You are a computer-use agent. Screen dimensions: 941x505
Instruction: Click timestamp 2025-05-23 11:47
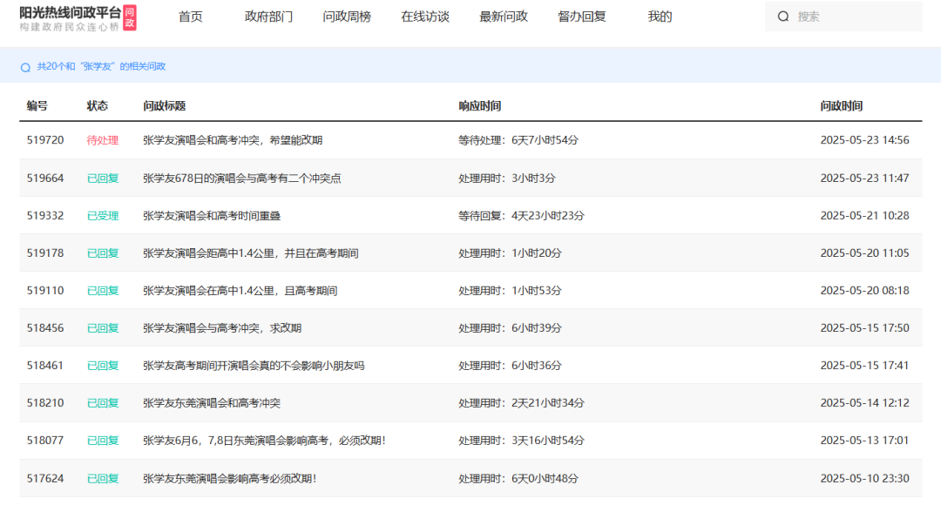(865, 178)
